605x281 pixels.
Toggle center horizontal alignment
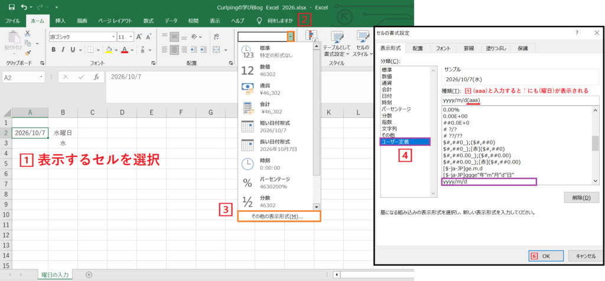(174, 50)
